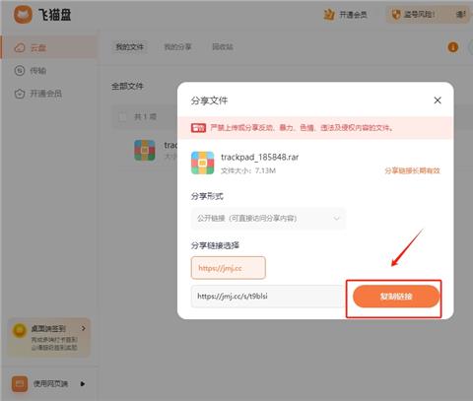Click 使用网页端 label at bottom left
The width and height of the screenshot is (473, 401).
(50, 383)
